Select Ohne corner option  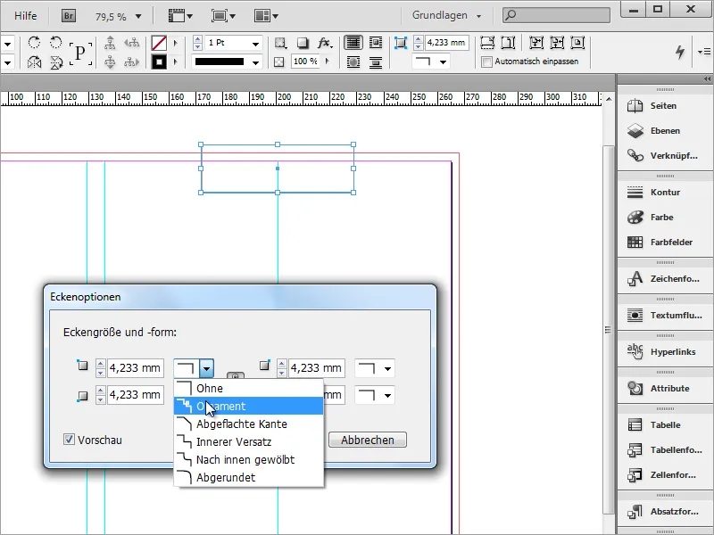tap(249, 388)
